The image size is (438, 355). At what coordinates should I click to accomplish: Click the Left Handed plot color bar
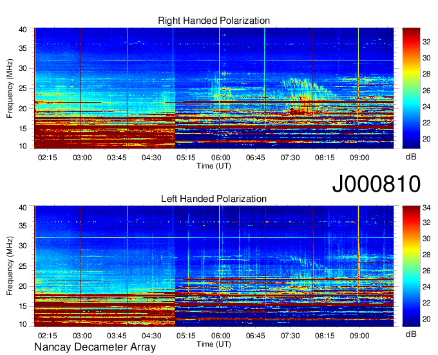[x=411, y=266]
